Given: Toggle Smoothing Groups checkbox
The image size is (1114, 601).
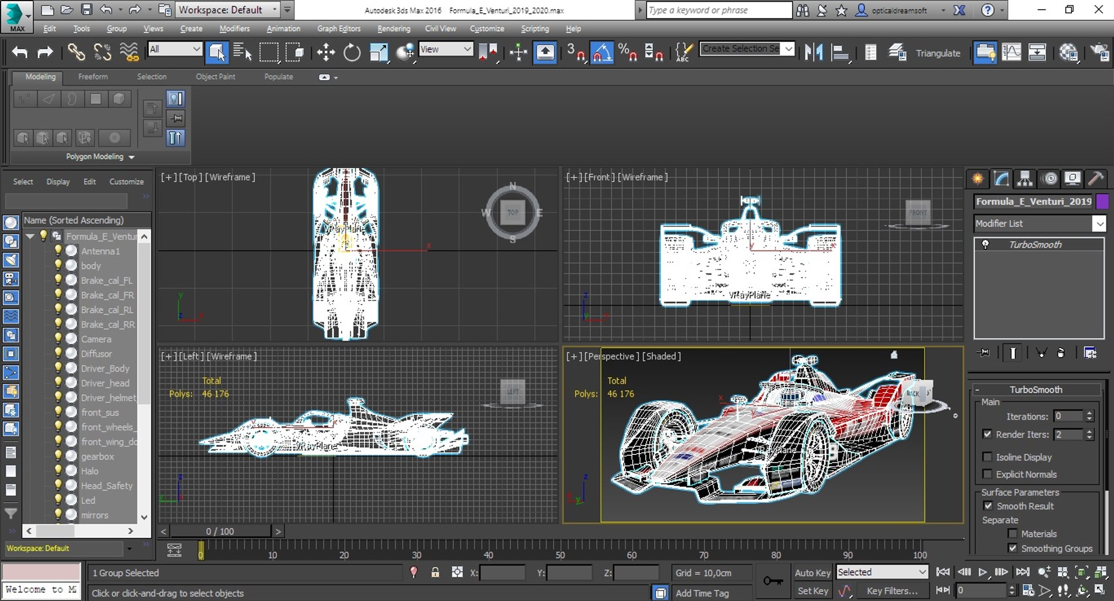Looking at the screenshot, I should coord(1012,548).
